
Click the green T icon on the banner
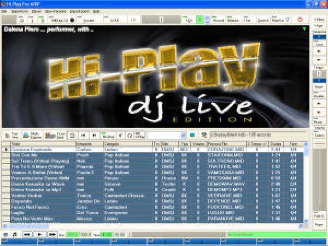tap(304, 29)
